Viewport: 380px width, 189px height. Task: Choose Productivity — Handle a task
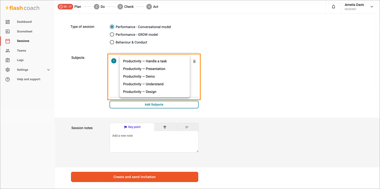click(x=155, y=61)
